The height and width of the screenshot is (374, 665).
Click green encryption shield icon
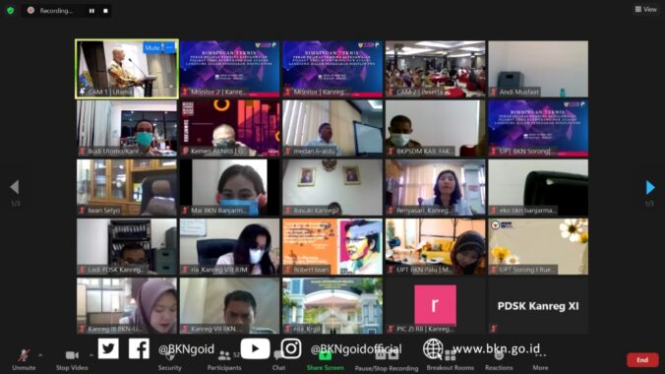click(x=11, y=11)
